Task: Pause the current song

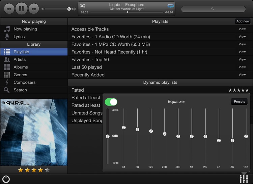Action: (22, 8)
